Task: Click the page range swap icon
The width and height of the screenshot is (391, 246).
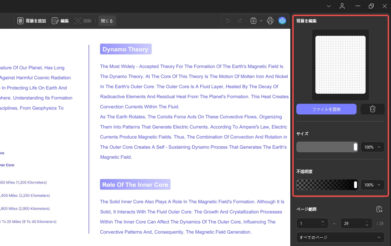Action: (x=379, y=209)
